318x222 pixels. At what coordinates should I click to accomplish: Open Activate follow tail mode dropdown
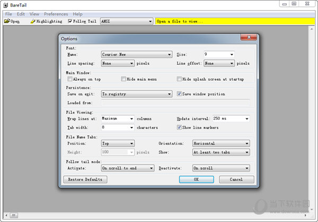pos(128,168)
